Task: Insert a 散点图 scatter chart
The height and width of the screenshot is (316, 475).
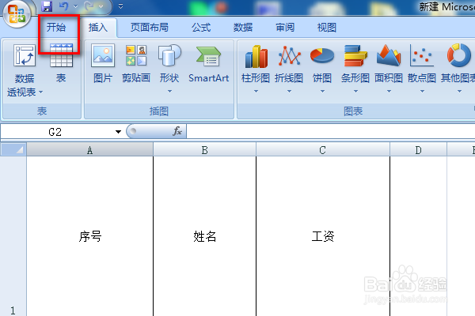Action: point(422,56)
